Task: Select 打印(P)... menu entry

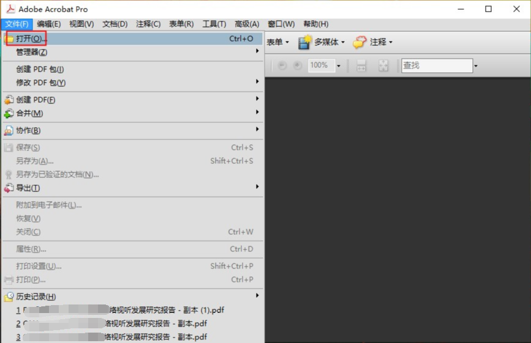Action: 133,279
